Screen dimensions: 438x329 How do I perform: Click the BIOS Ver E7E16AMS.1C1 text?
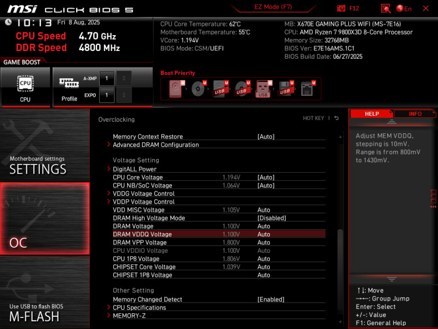319,48
